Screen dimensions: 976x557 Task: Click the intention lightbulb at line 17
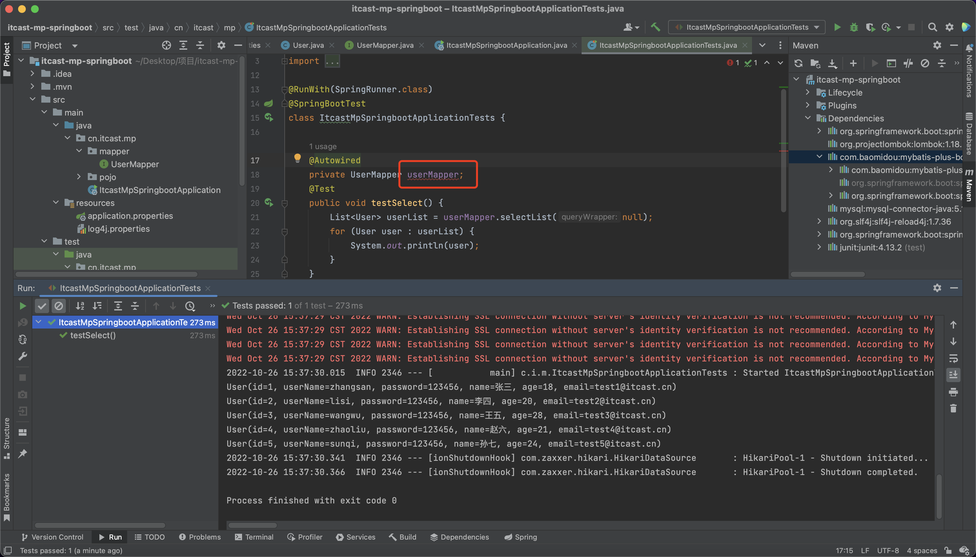(297, 158)
